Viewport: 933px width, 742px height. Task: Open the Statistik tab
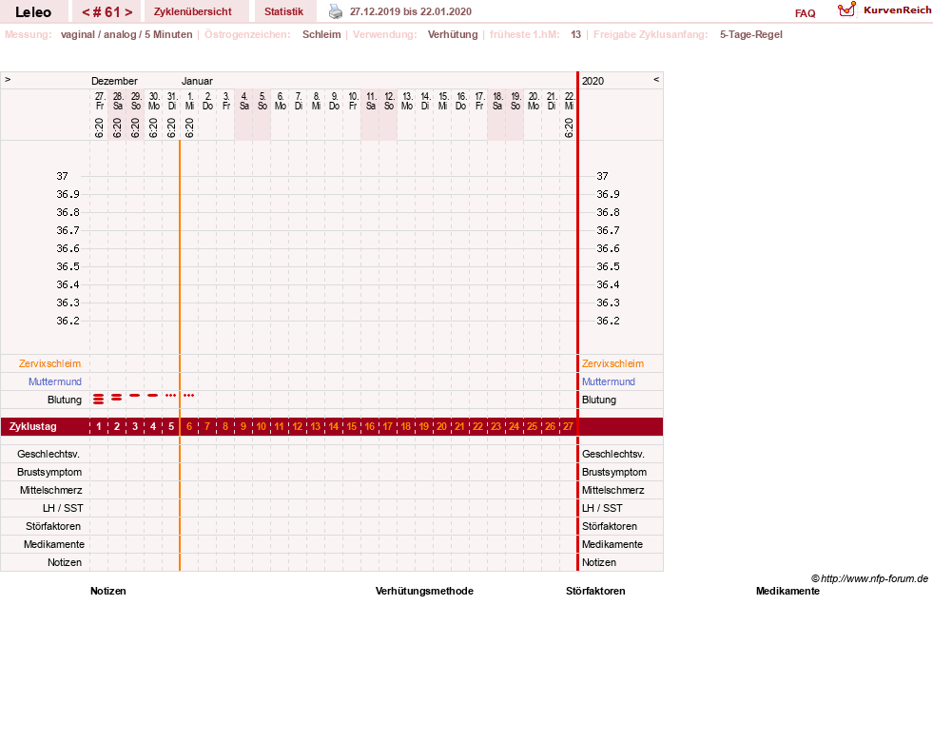point(283,12)
